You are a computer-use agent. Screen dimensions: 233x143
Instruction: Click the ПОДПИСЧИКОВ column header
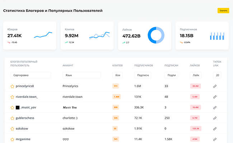143,66
